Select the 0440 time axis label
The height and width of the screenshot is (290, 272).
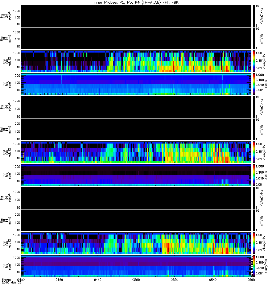(x=98, y=279)
